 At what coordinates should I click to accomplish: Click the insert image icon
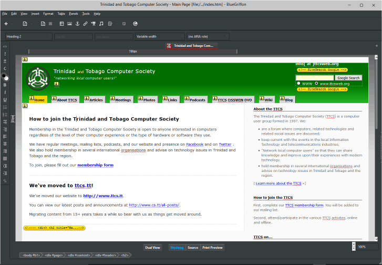(x=69, y=24)
